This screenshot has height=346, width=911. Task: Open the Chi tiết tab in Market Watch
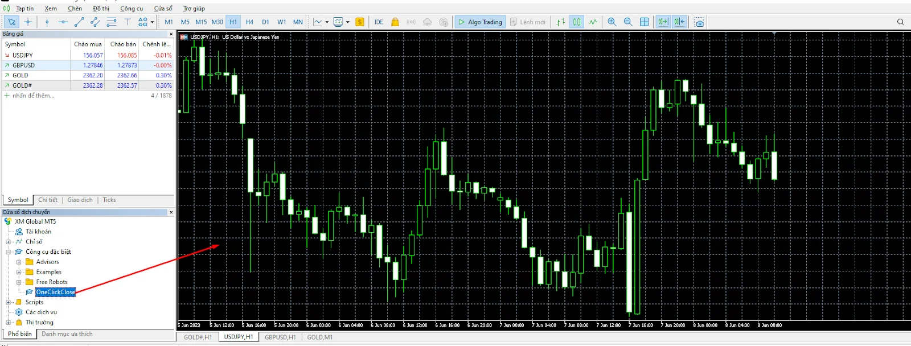(x=48, y=200)
